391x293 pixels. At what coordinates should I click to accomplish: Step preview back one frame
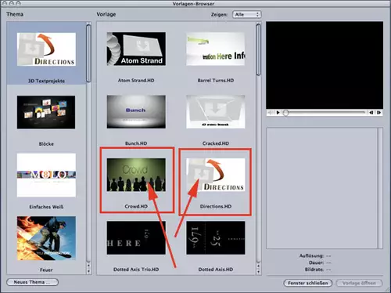click(x=371, y=113)
